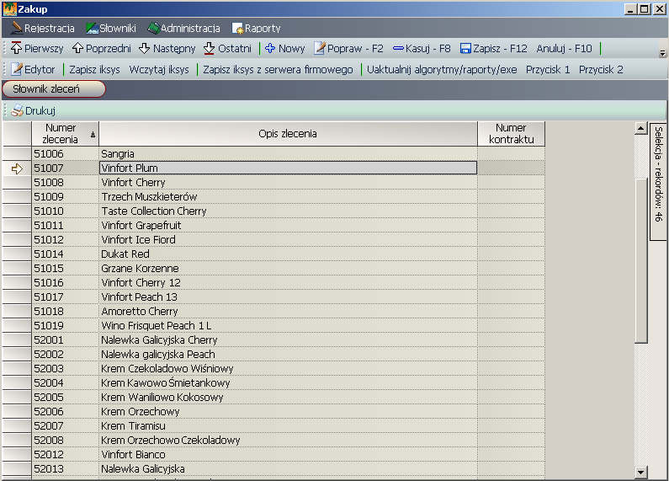The height and width of the screenshot is (481, 669).
Task: Click the Edytor notepad icon
Action: coord(17,69)
